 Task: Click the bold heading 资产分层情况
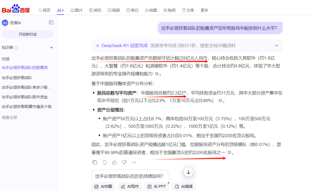(110, 110)
